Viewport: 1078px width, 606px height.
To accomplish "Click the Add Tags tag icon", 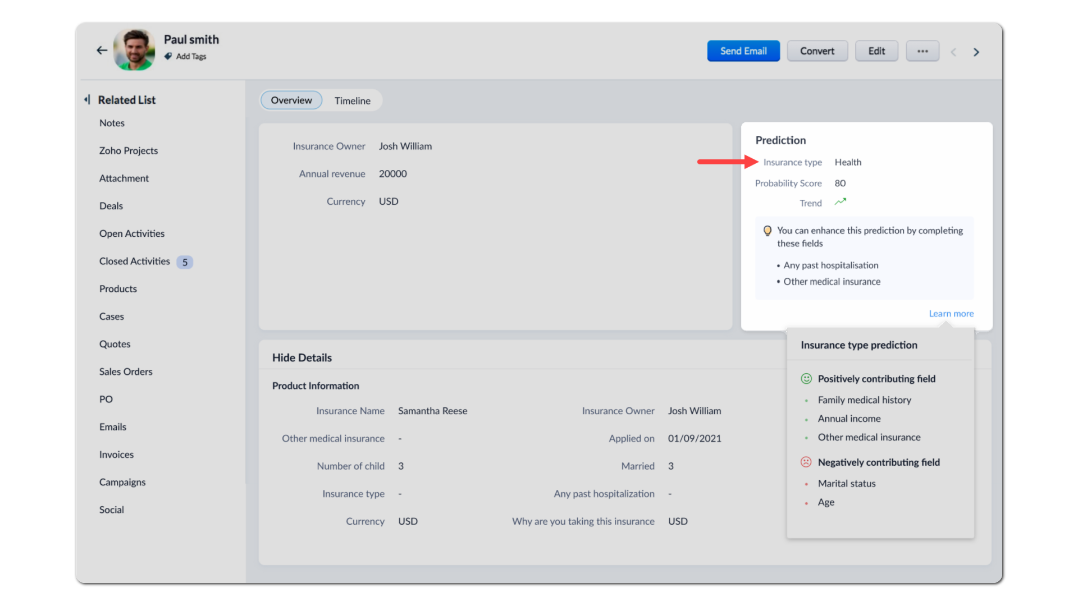I will click(168, 56).
